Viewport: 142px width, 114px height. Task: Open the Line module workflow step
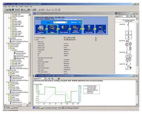[89, 29]
